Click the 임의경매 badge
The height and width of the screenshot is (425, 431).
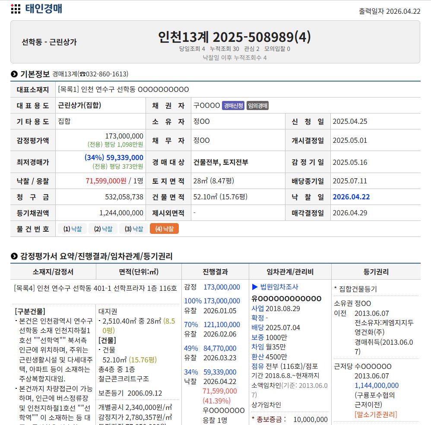258,105
